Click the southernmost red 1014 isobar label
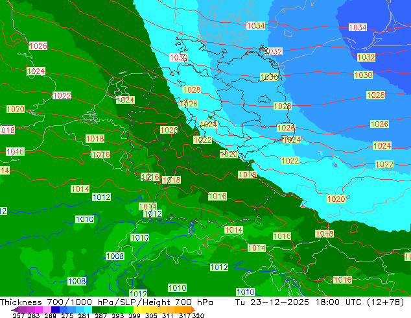411x318 pixels. [x=257, y=248]
